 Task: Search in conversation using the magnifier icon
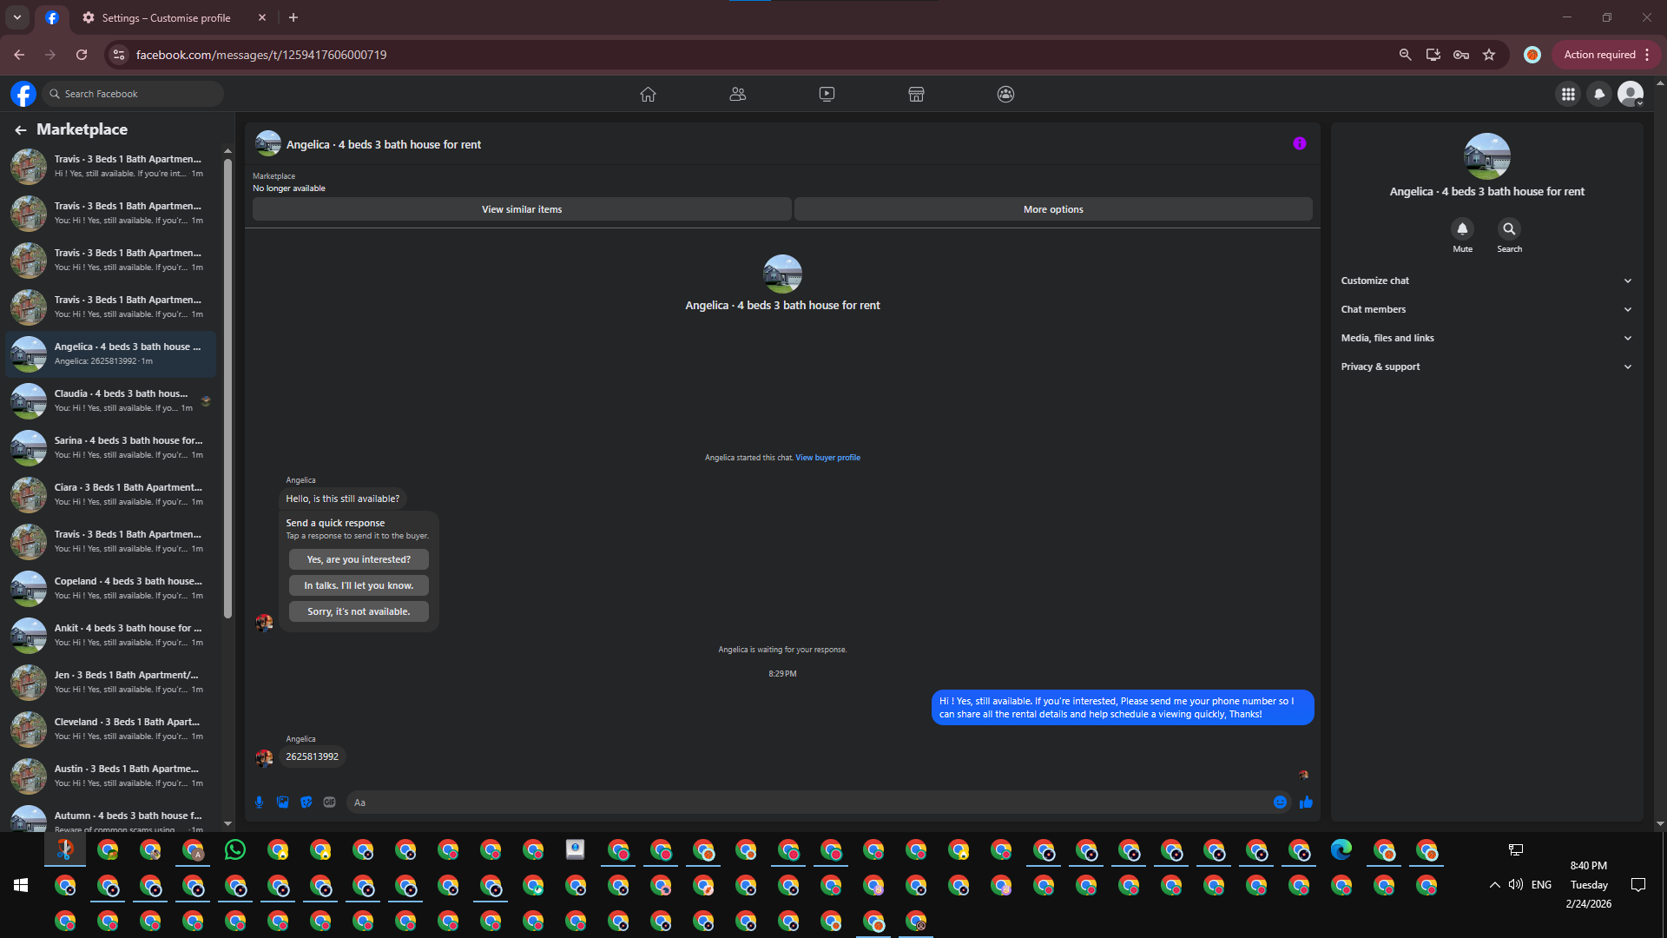click(1509, 229)
